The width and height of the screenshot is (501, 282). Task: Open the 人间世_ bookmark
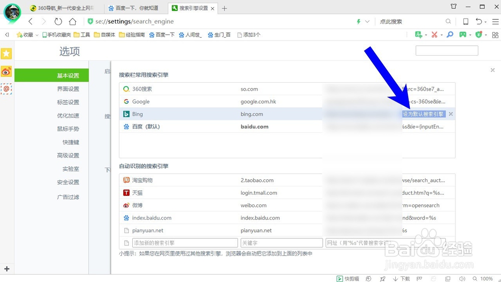[190, 35]
